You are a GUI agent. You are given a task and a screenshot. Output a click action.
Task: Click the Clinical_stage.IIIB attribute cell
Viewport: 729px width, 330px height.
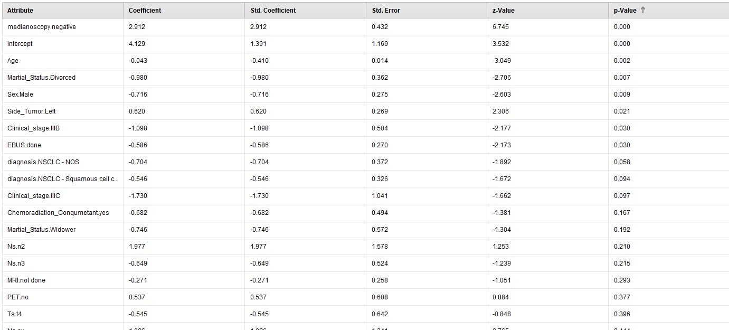63,128
